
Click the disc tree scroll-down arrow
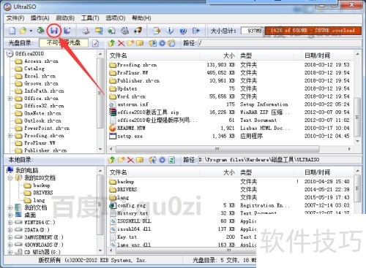[x=100, y=149]
